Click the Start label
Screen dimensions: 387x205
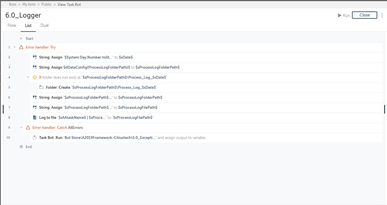[x=29, y=38]
